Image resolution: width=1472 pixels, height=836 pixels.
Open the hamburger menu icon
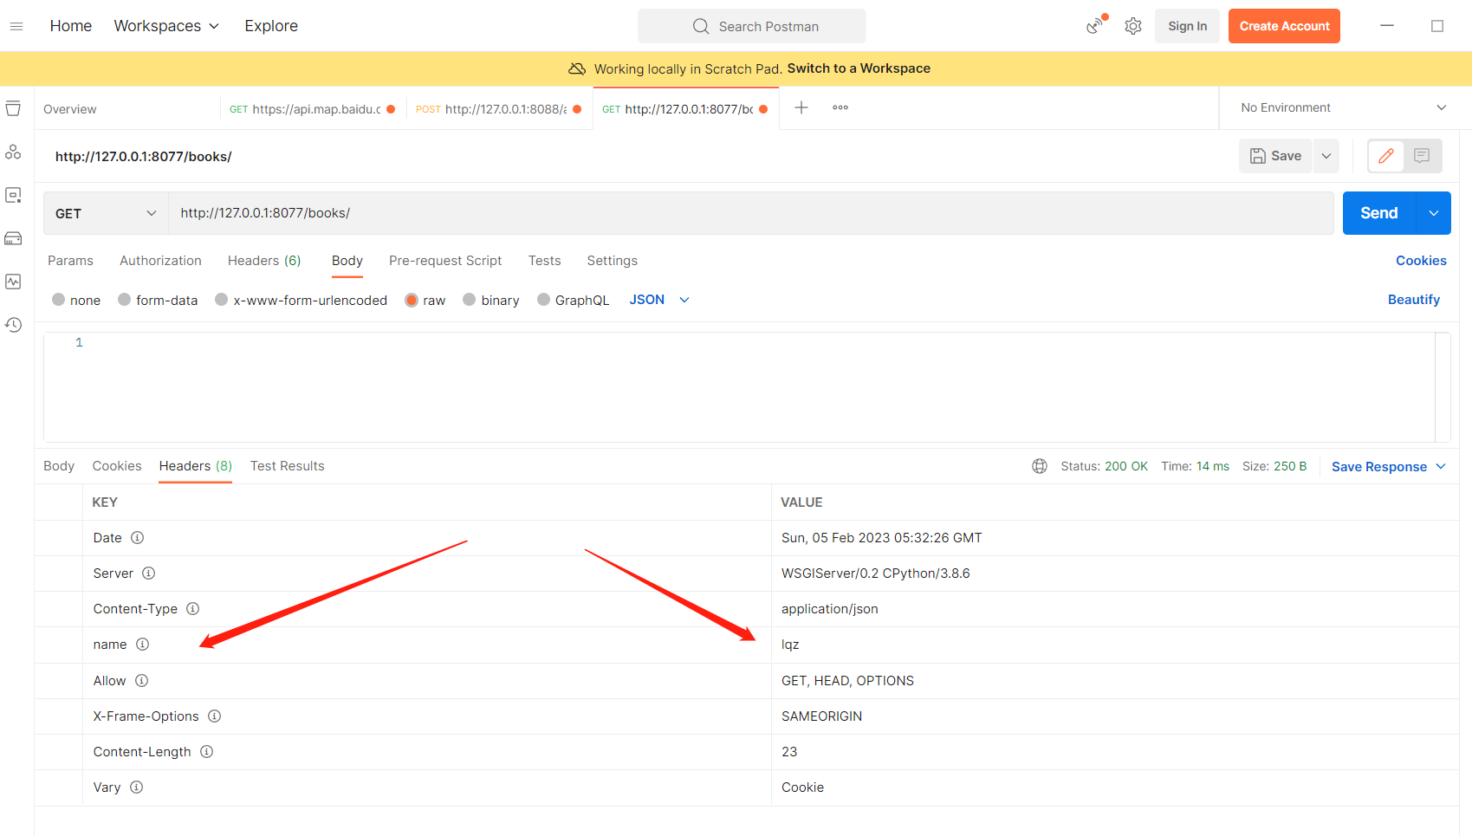(x=16, y=26)
